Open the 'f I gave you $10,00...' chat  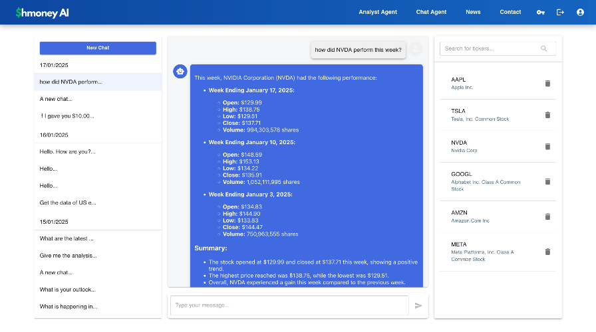pyautogui.click(x=98, y=116)
